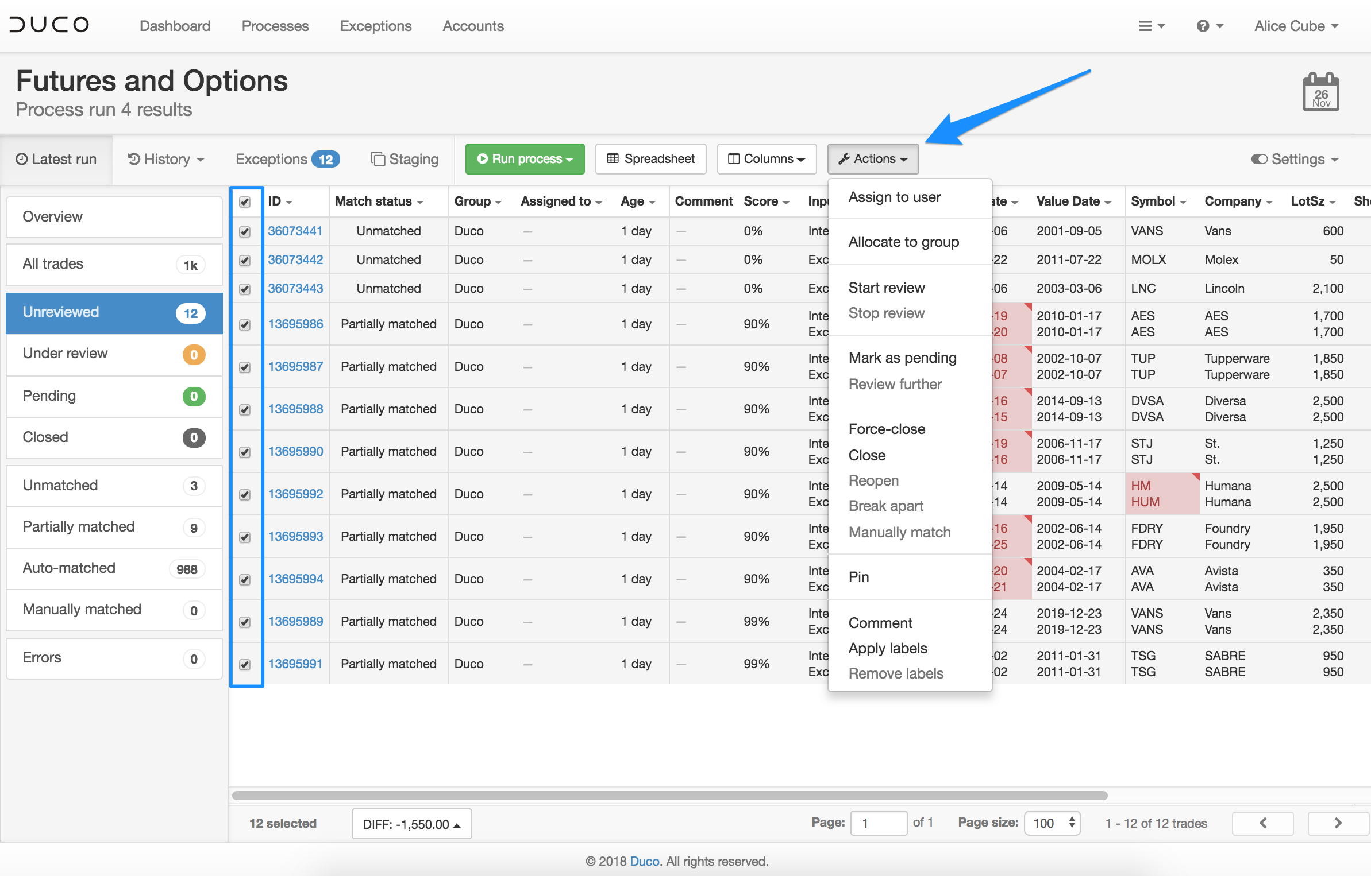This screenshot has height=876, width=1371.
Task: Click the calendar date icon
Action: click(x=1320, y=92)
